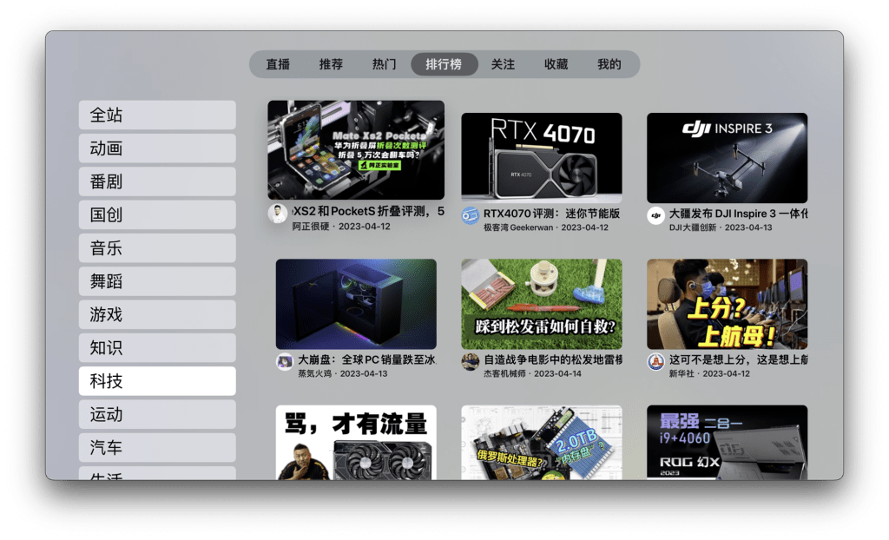Open the 我的 tab

(609, 64)
